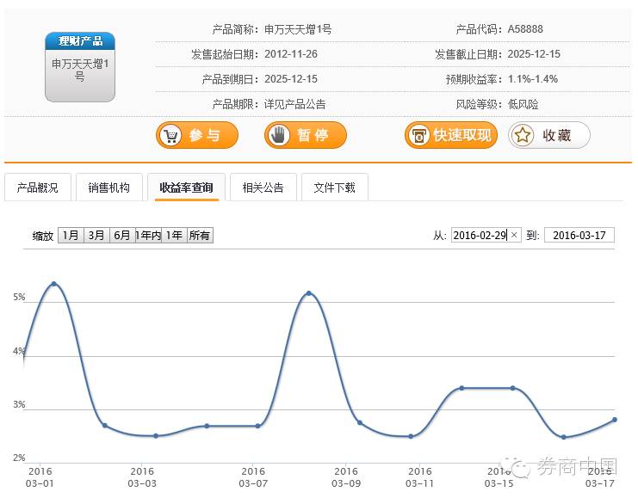Click the hand icon on 暂停

(279, 135)
